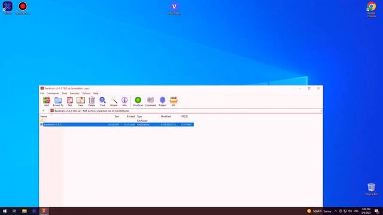This screenshot has width=383, height=215.
Task: Select the parent folder ".." row
Action: [117, 121]
